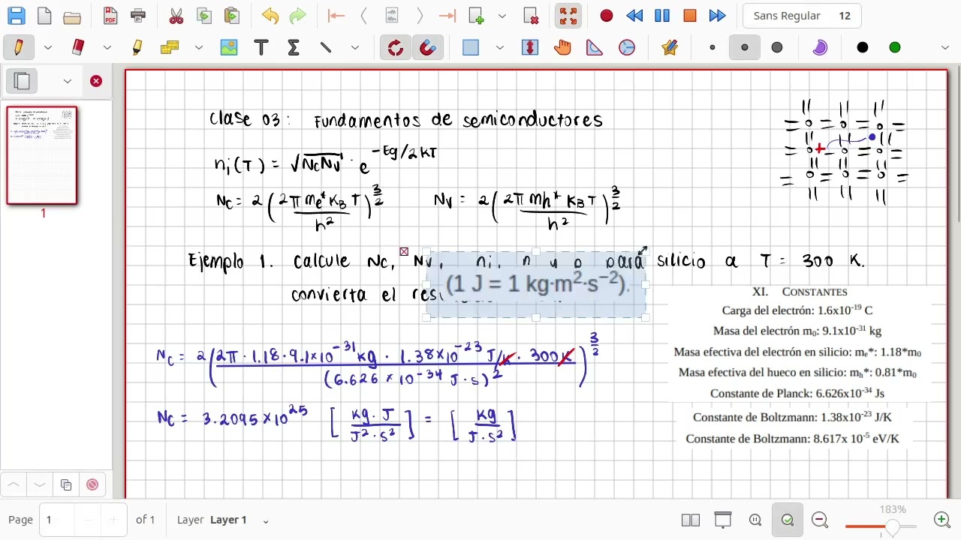Screen dimensions: 961x540
Task: Stop the audio playback
Action: [x=690, y=16]
